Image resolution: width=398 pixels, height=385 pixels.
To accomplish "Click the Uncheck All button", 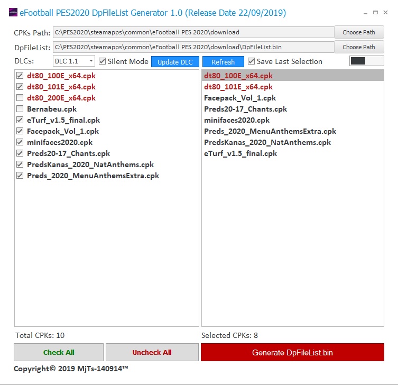I will [x=152, y=352].
